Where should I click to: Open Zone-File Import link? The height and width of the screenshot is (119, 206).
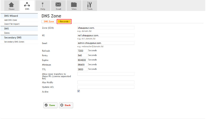tap(12, 24)
